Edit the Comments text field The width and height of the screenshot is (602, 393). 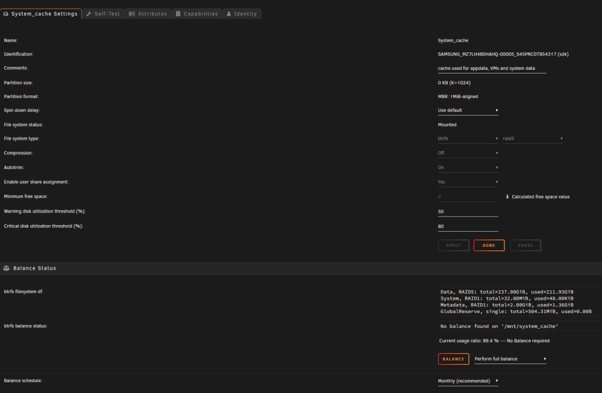492,69
